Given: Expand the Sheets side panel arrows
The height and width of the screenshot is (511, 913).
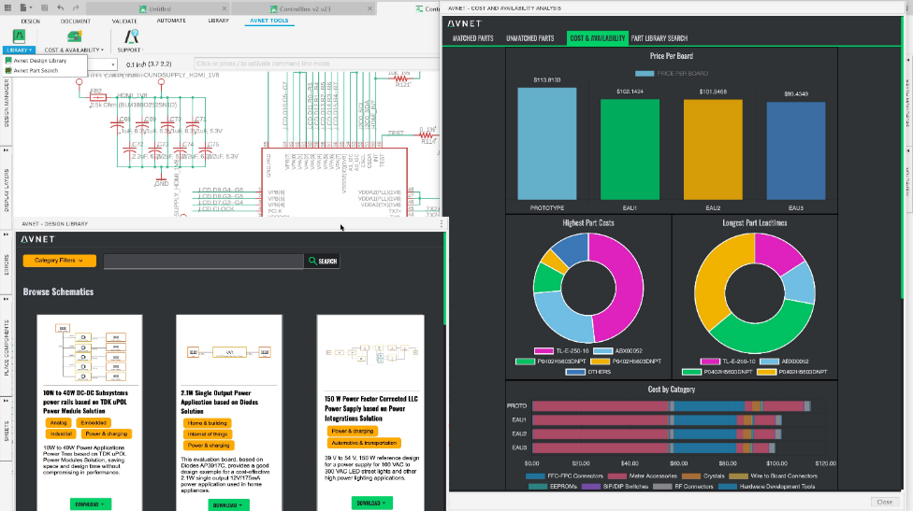Looking at the screenshot, I should click(6, 401).
